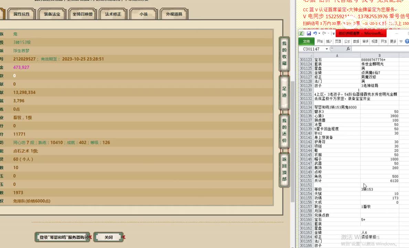Viewport: 409px width, 248px height.
Task: Expand the Customize Quick Access Toolbar arrow
Action: pos(334,33)
